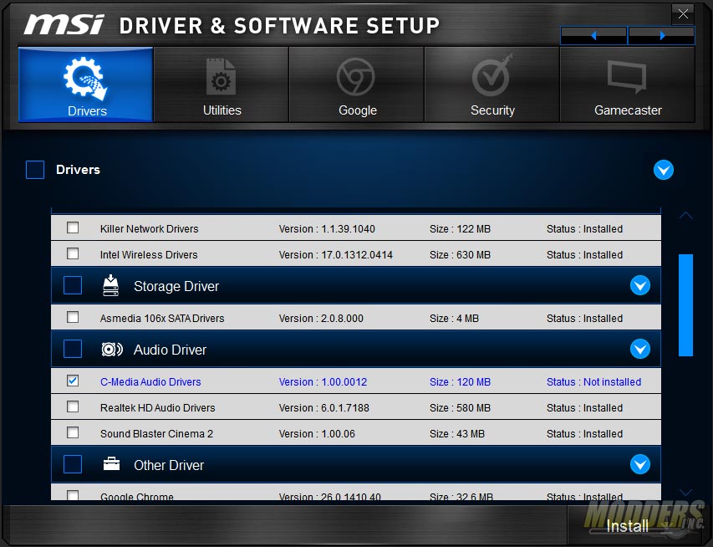The image size is (713, 547).
Task: Click the scroll down arrow
Action: coord(685,493)
